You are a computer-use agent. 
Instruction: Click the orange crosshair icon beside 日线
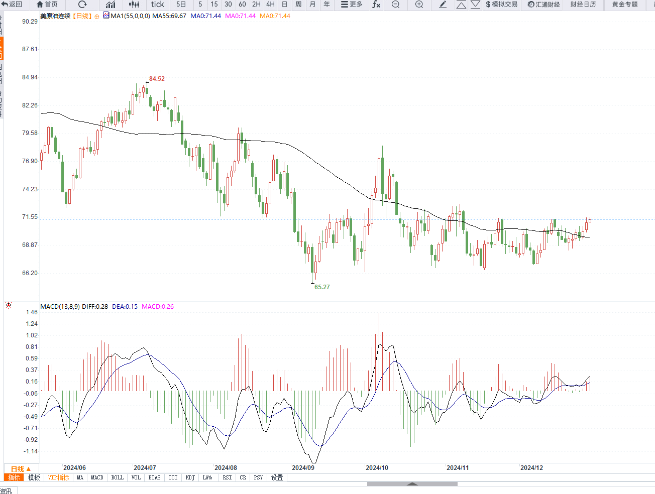coord(97,17)
